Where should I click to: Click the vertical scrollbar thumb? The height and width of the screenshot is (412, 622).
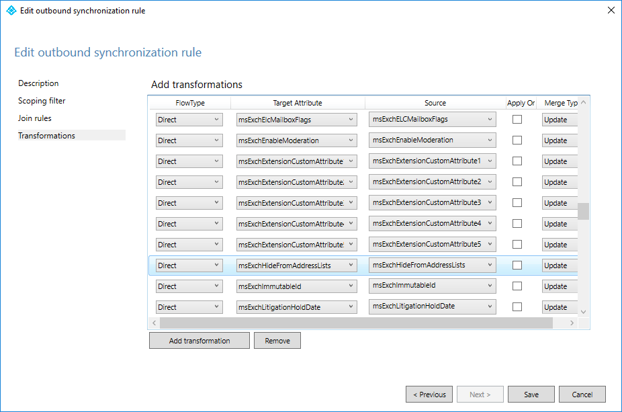pos(583,211)
